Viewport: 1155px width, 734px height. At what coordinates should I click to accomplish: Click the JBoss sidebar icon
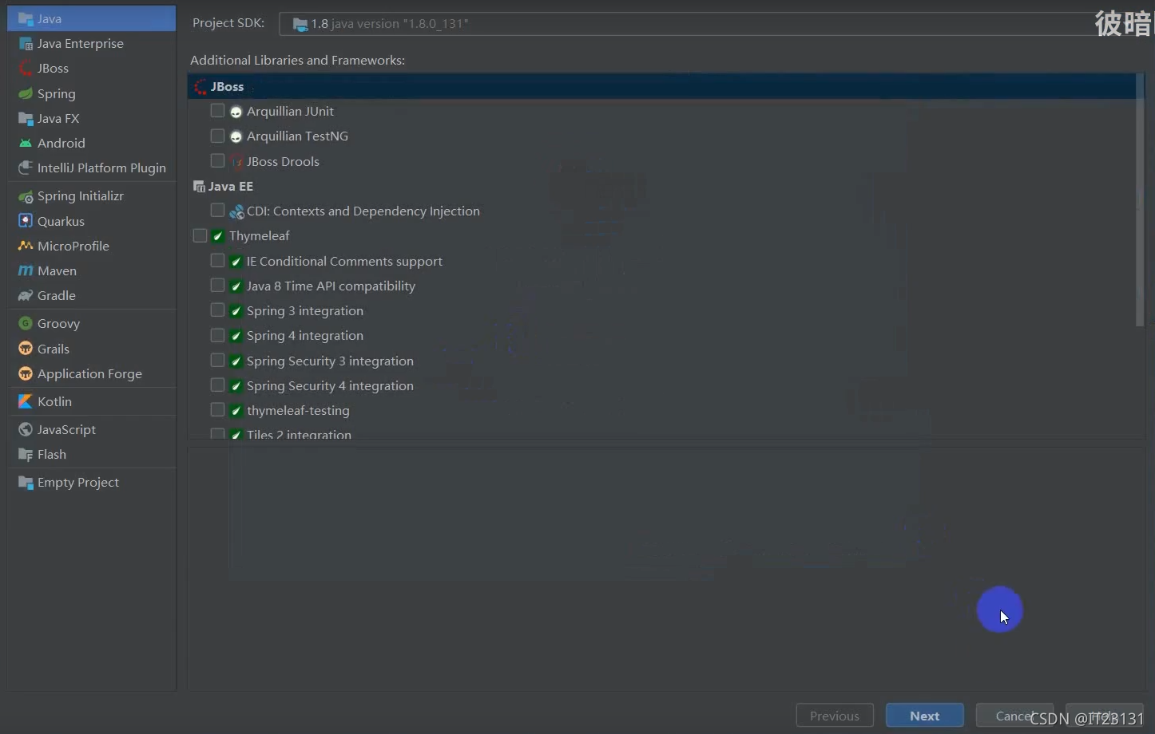click(x=26, y=68)
